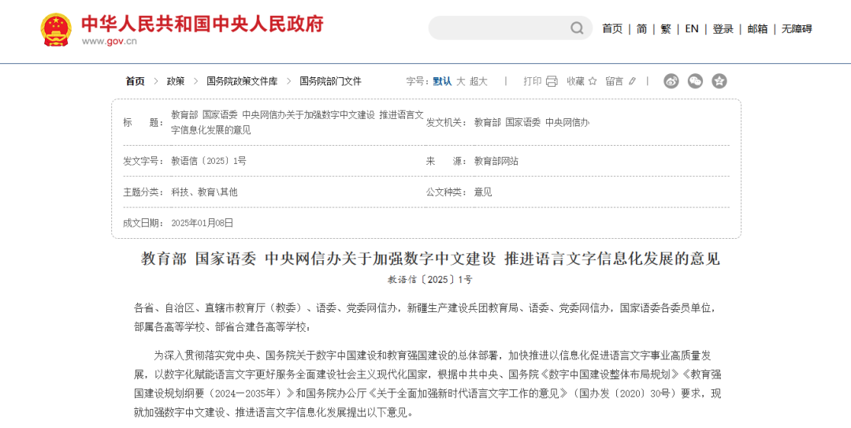Click the favorite star icon next to 收藏
The height and width of the screenshot is (428, 851).
pyautogui.click(x=592, y=81)
